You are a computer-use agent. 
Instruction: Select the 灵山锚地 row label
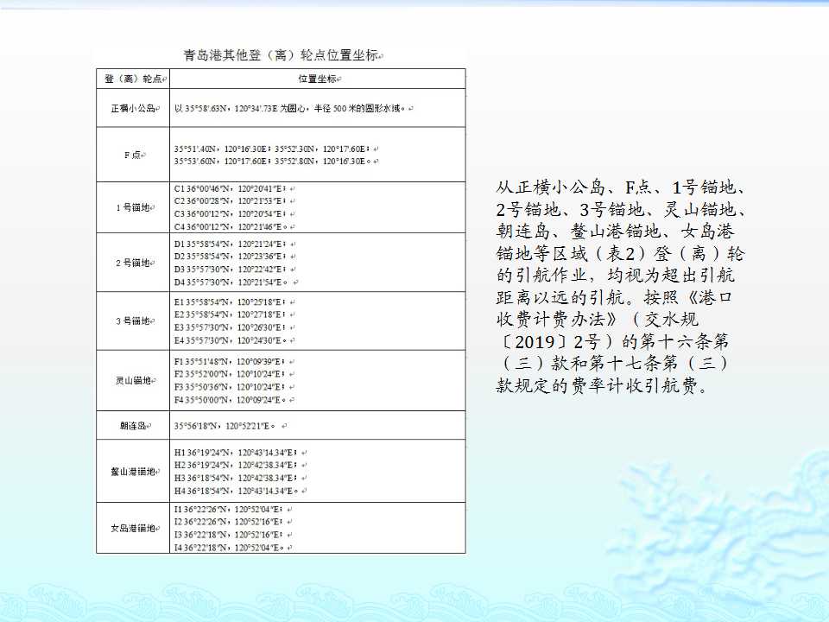click(131, 380)
